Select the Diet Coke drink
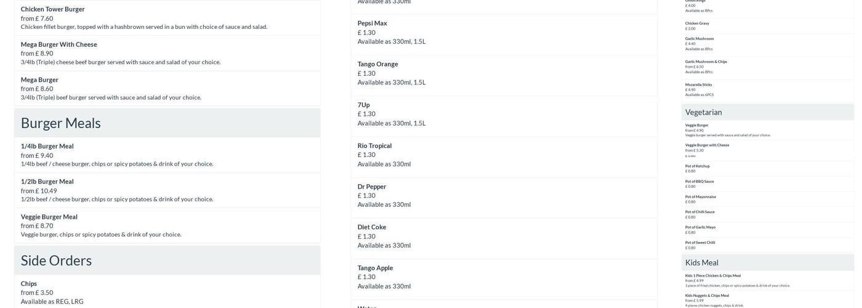The width and height of the screenshot is (862, 308). (372, 227)
